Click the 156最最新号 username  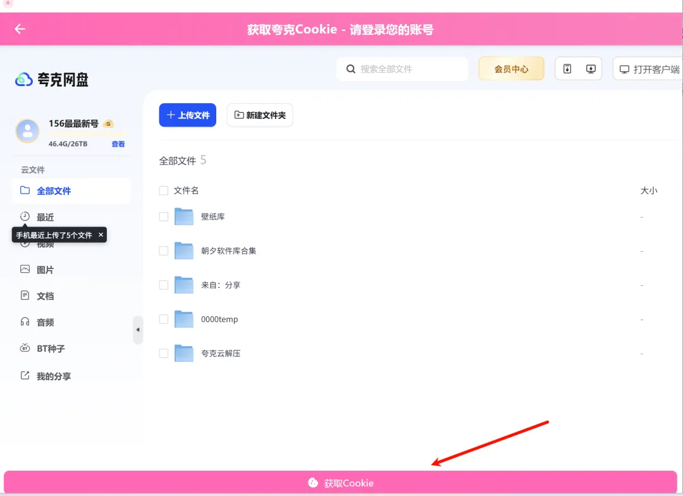click(x=73, y=124)
